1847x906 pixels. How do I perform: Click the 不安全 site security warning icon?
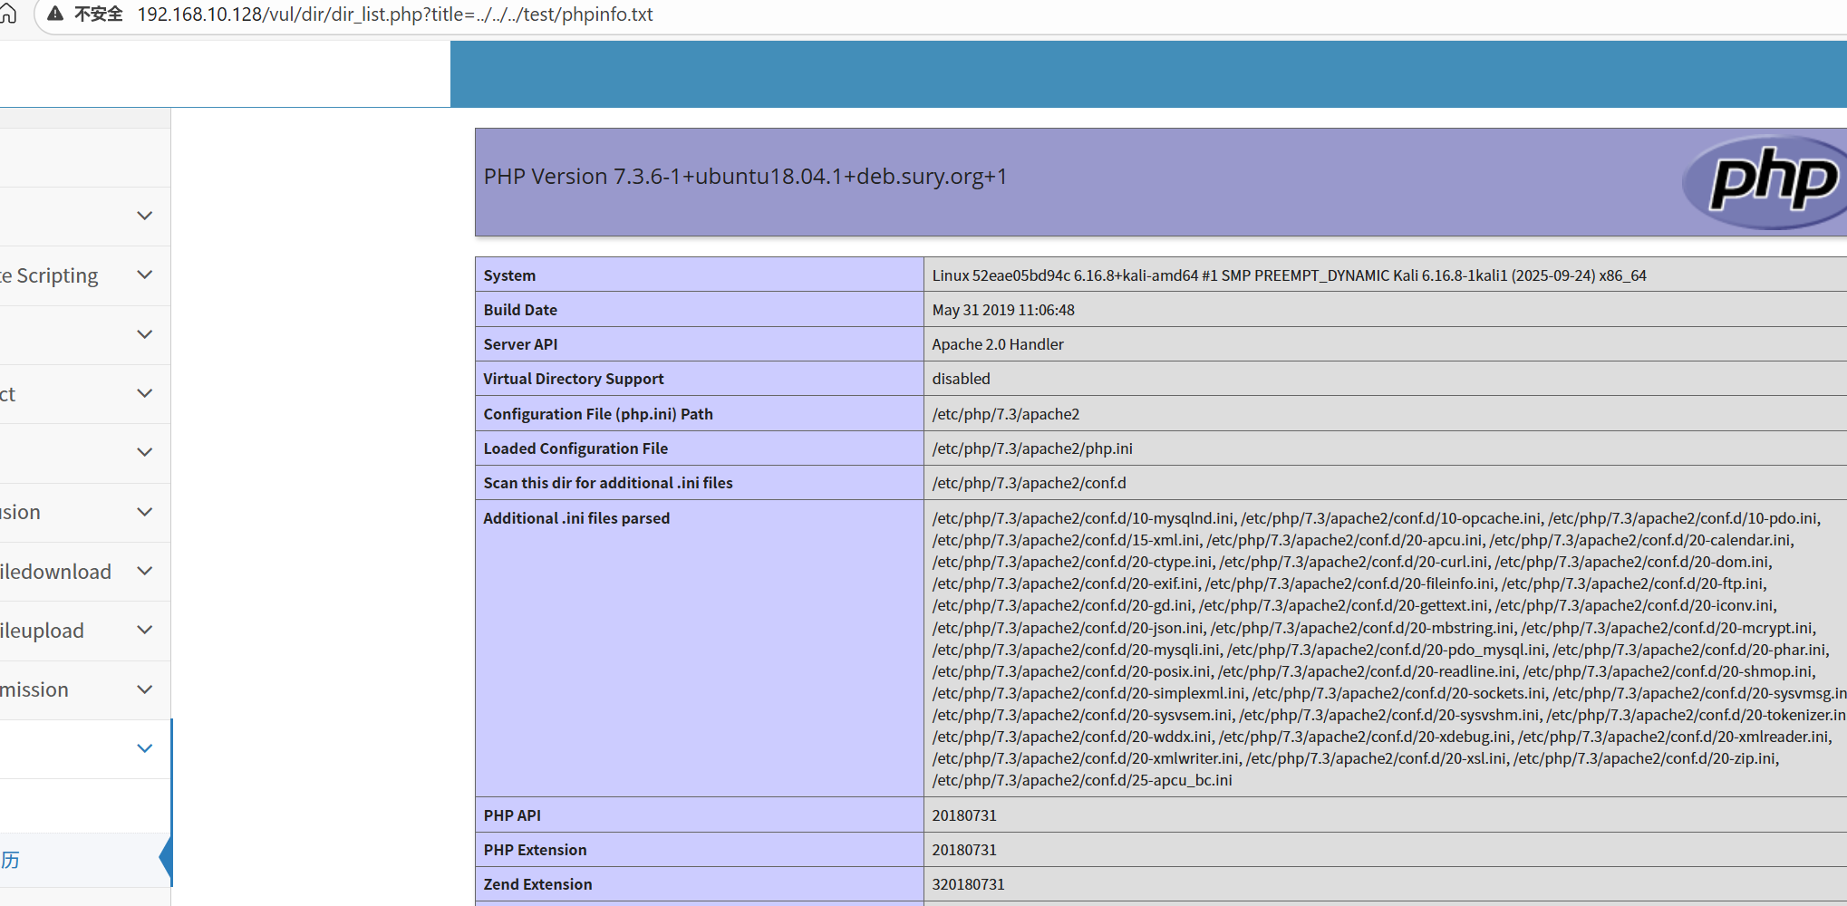click(56, 14)
